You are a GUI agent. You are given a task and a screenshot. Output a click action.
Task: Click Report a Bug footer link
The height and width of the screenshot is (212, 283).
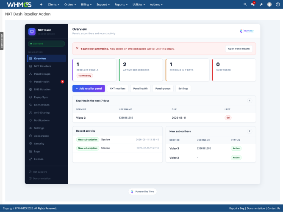pos(237,208)
